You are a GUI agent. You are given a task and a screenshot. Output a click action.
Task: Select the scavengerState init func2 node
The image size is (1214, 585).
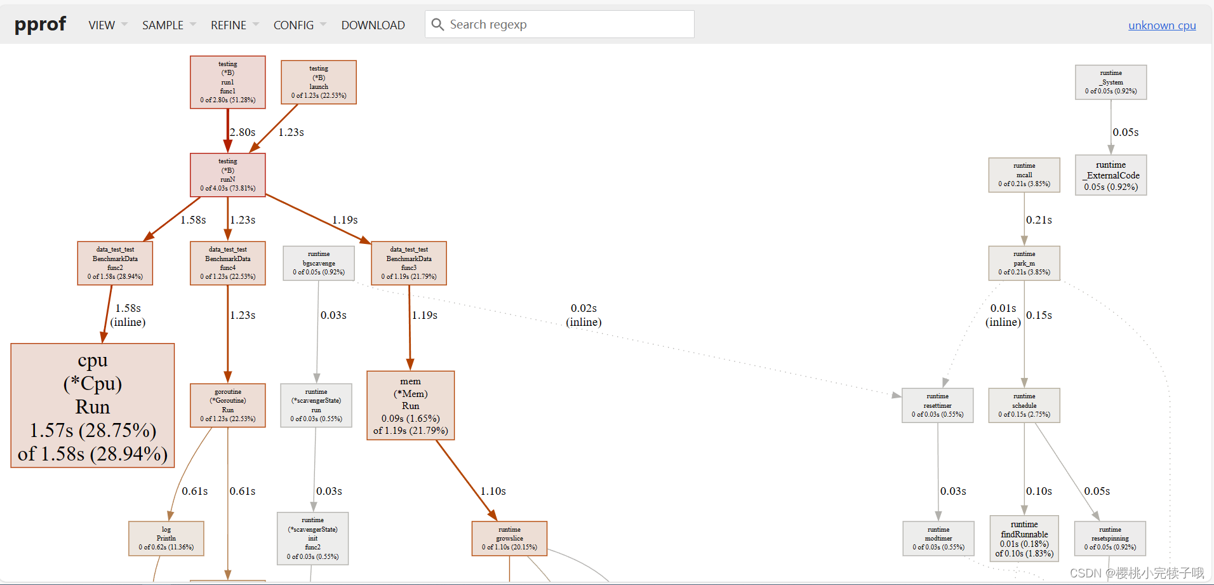point(313,539)
